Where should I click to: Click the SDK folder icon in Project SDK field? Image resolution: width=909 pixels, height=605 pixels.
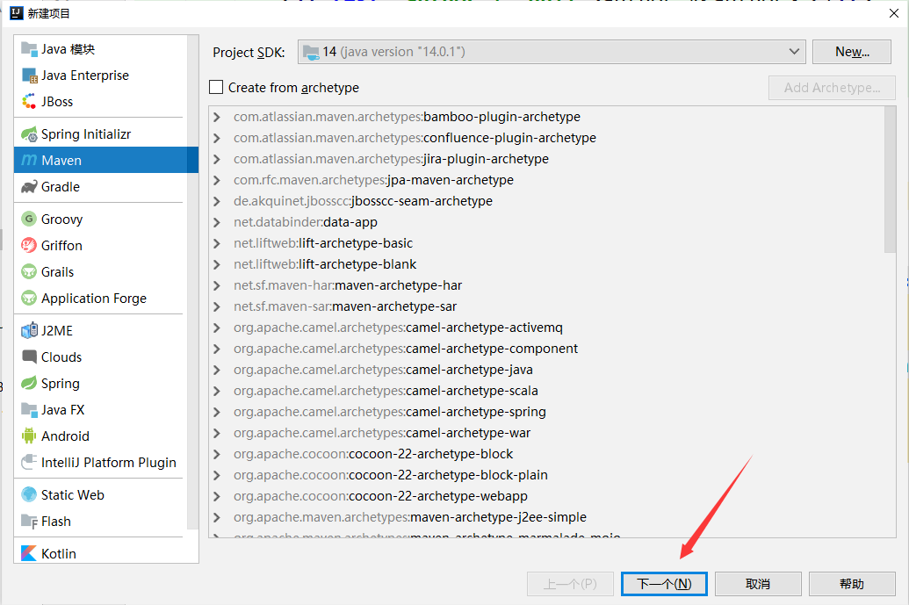pos(311,52)
